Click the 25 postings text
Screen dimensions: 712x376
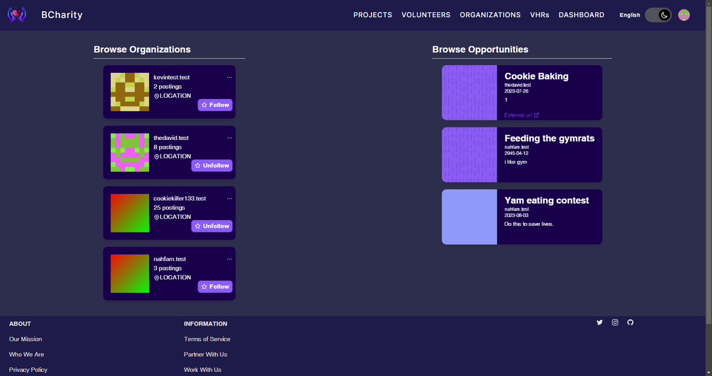[x=169, y=208]
